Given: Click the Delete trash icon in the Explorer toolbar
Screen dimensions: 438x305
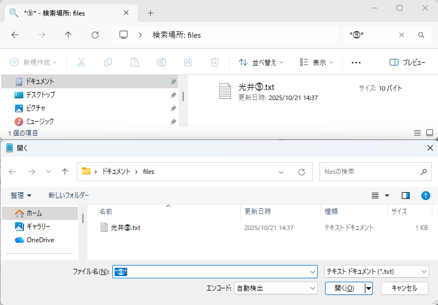Looking at the screenshot, I should pyautogui.click(x=215, y=62).
